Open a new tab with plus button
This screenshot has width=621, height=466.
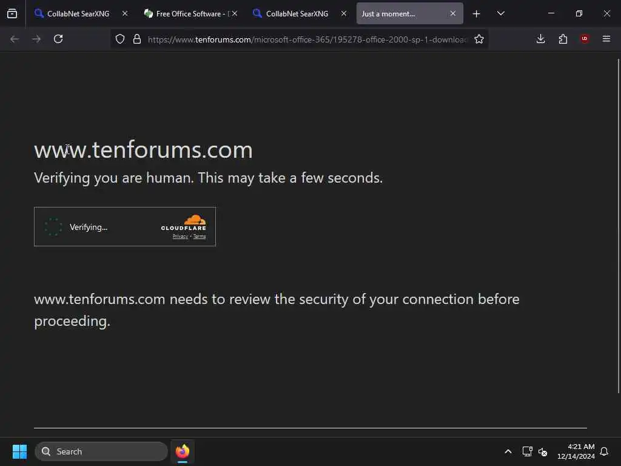tap(477, 13)
